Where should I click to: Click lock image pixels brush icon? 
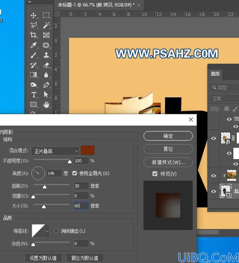coord(235,109)
